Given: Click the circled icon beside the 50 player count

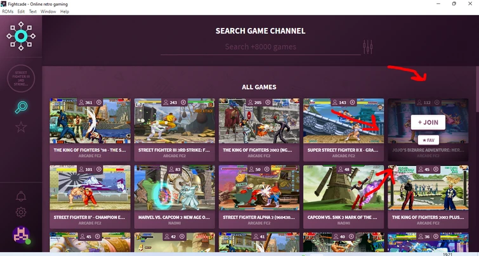Looking at the screenshot, I should [x=266, y=169].
